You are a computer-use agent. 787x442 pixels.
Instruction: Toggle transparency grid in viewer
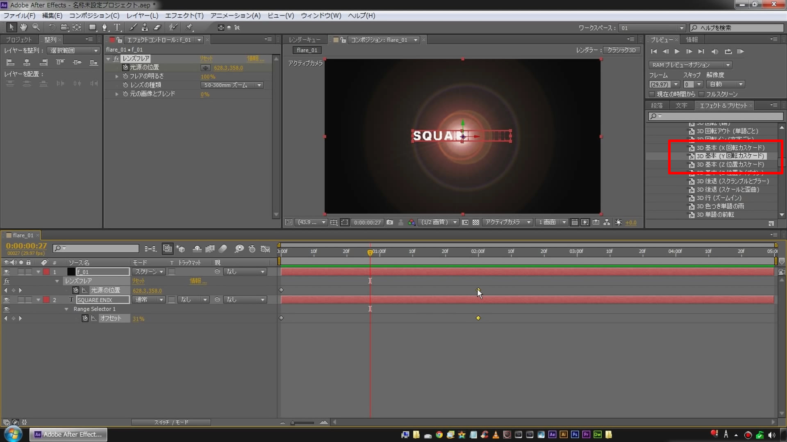coord(476,222)
